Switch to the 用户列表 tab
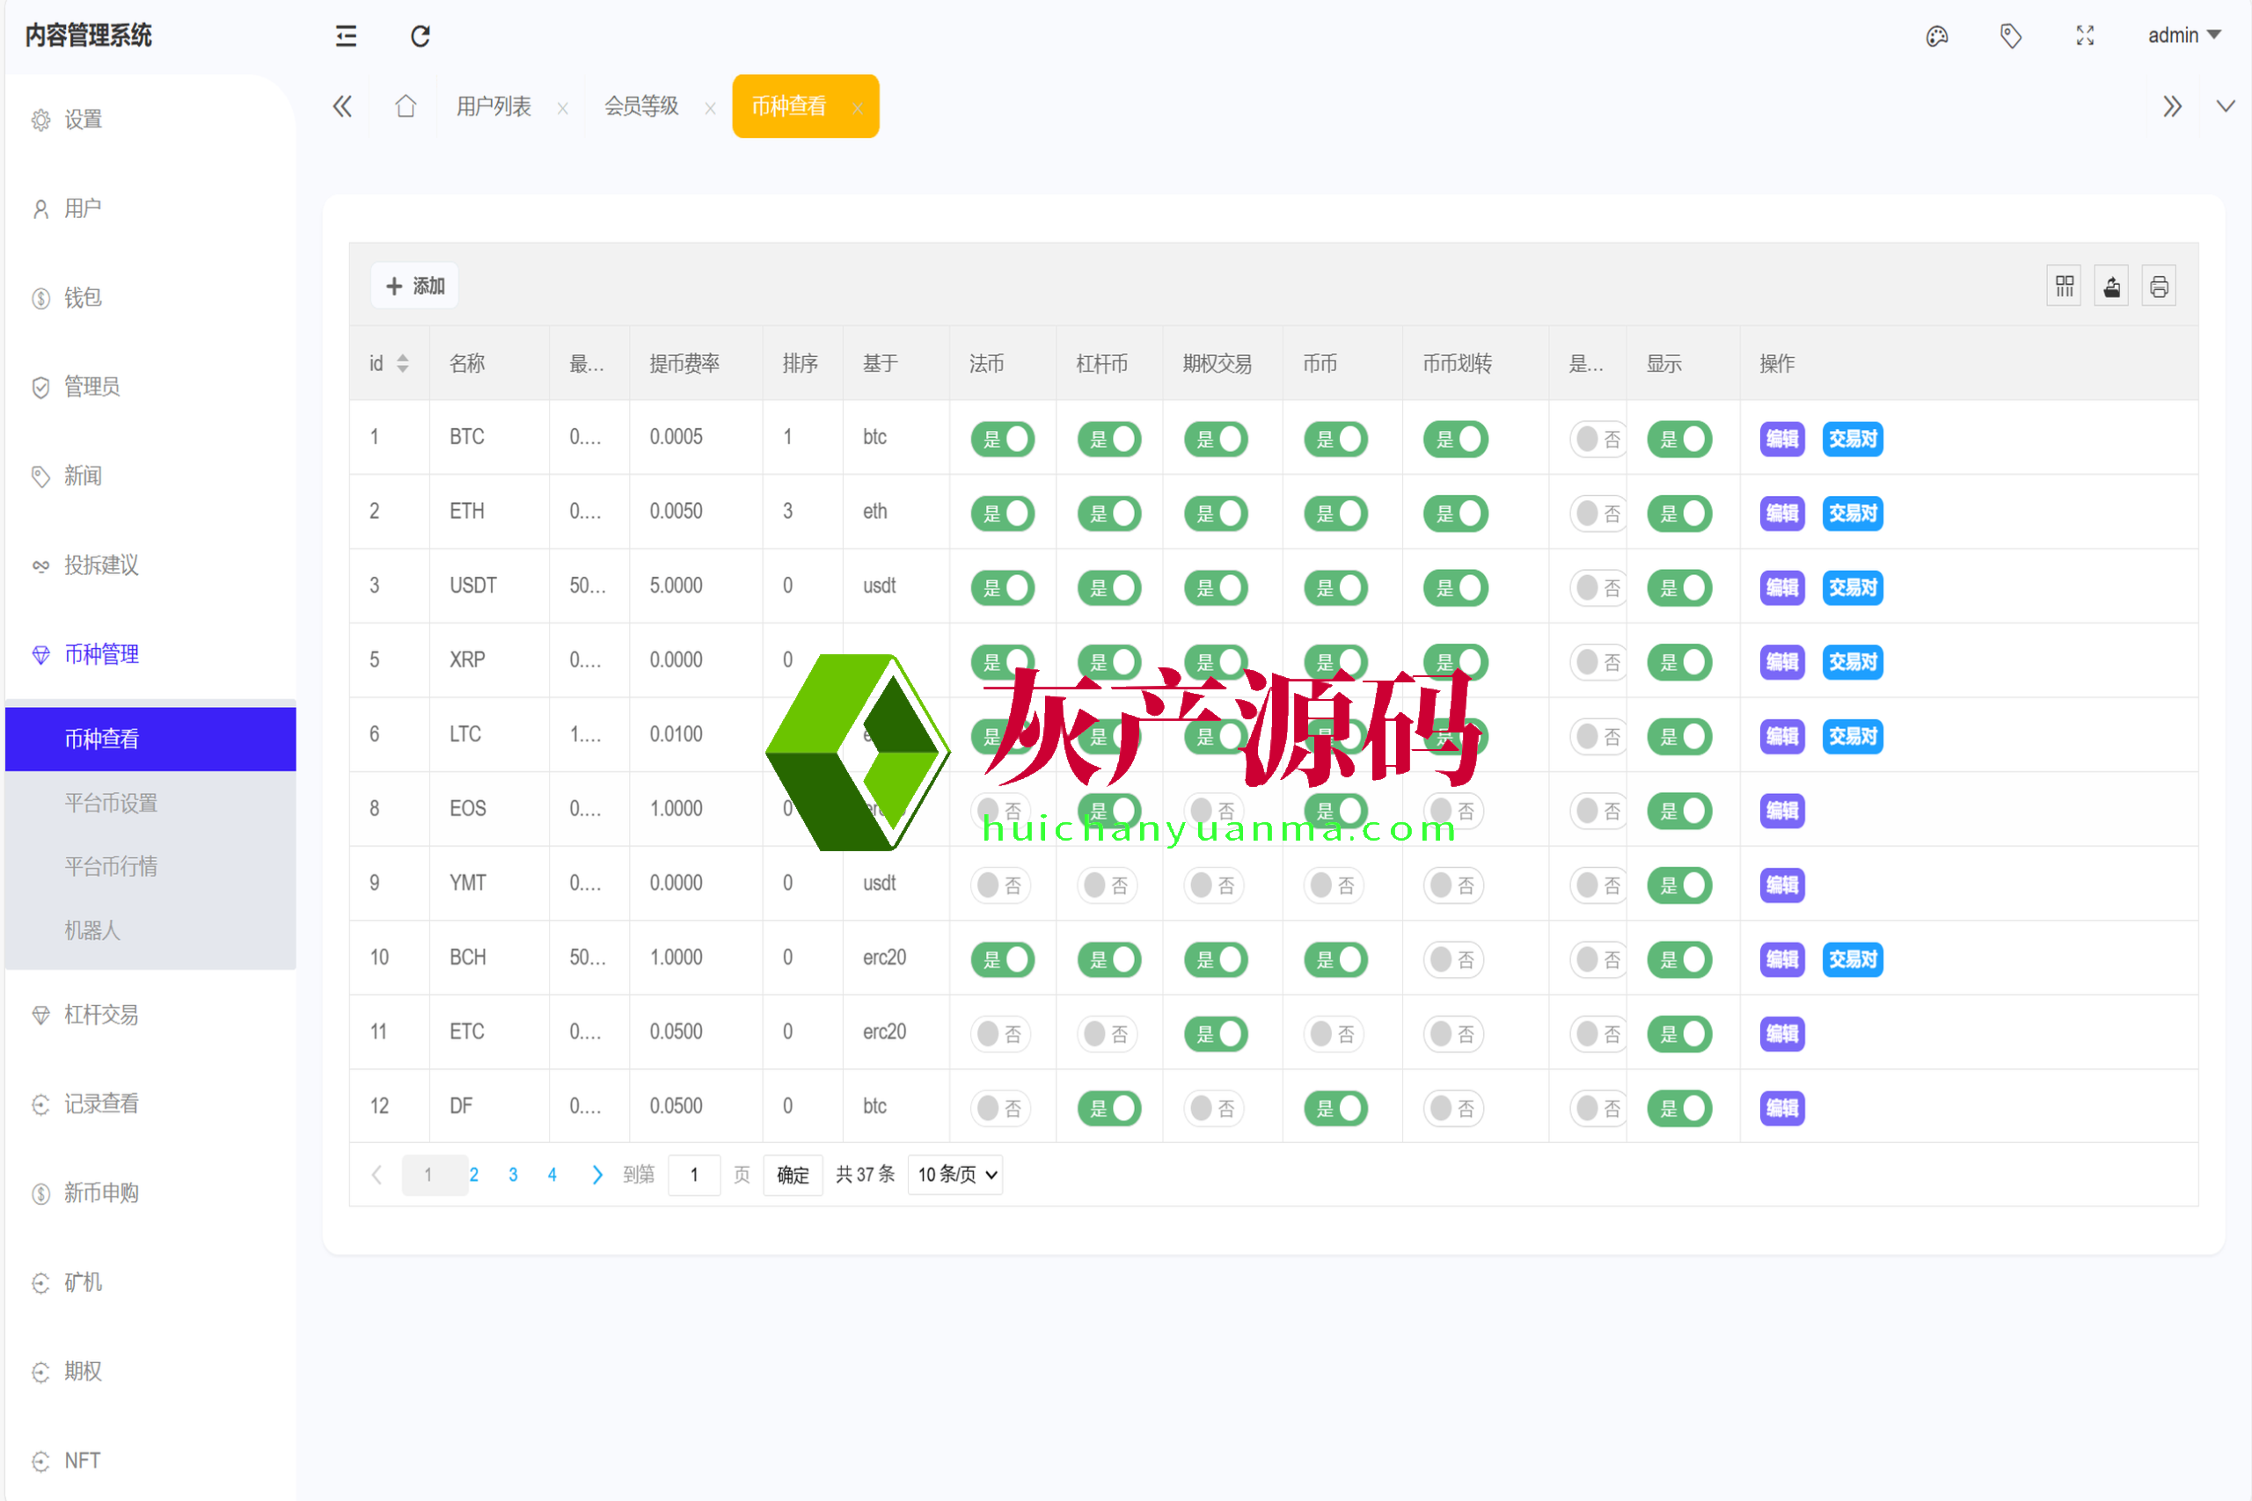The height and width of the screenshot is (1501, 2252). (x=494, y=106)
